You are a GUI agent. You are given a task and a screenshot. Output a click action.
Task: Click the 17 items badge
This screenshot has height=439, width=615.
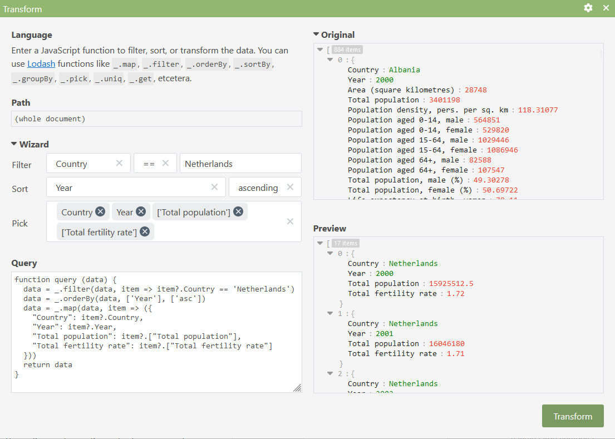[346, 243]
